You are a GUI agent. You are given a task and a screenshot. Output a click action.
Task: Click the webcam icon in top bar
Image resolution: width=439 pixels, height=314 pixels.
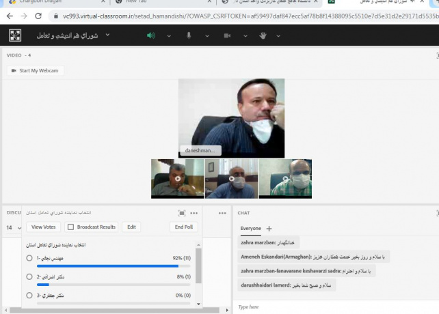(x=226, y=35)
